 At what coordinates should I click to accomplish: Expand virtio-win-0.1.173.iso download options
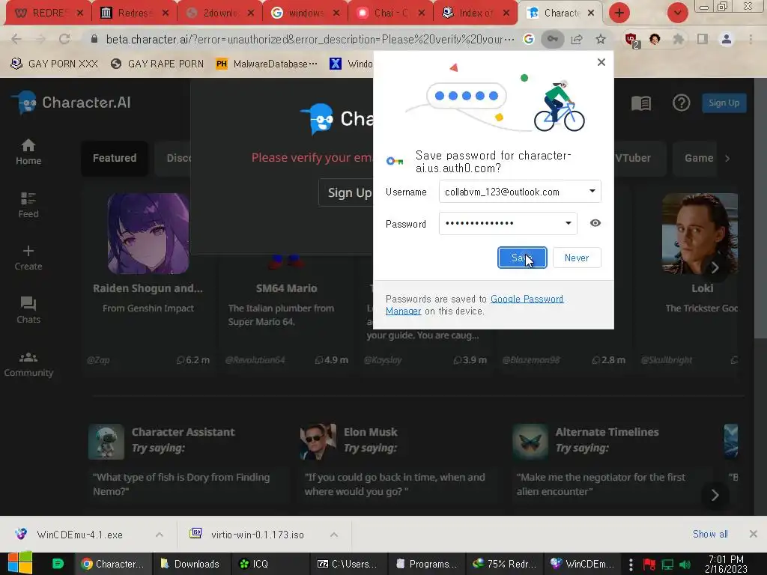[334, 535]
